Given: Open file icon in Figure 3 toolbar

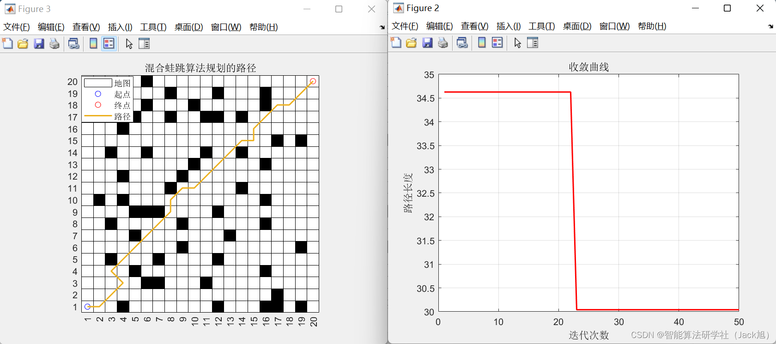Looking at the screenshot, I should pyautogui.click(x=23, y=44).
